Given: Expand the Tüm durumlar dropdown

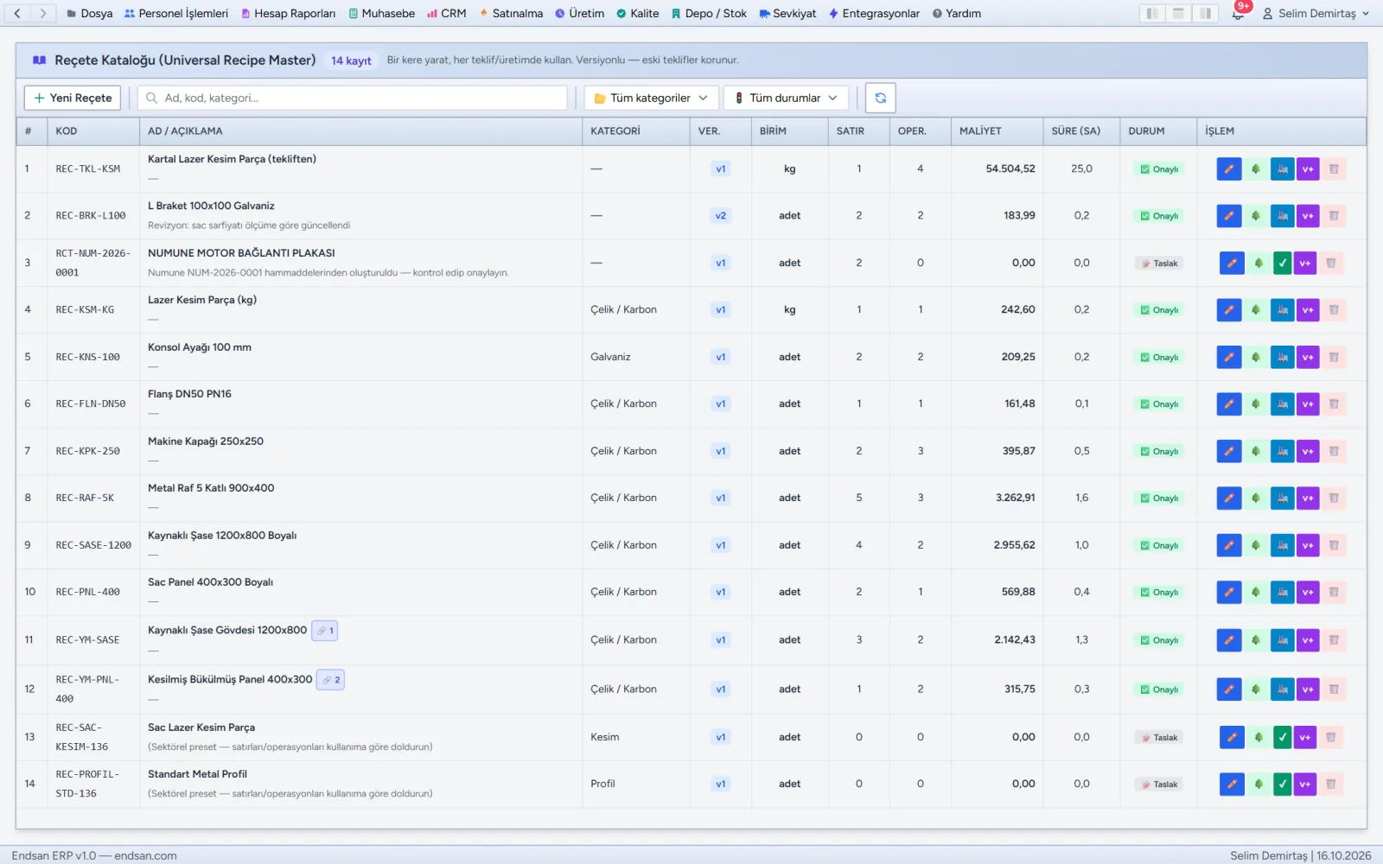Looking at the screenshot, I should tap(786, 98).
